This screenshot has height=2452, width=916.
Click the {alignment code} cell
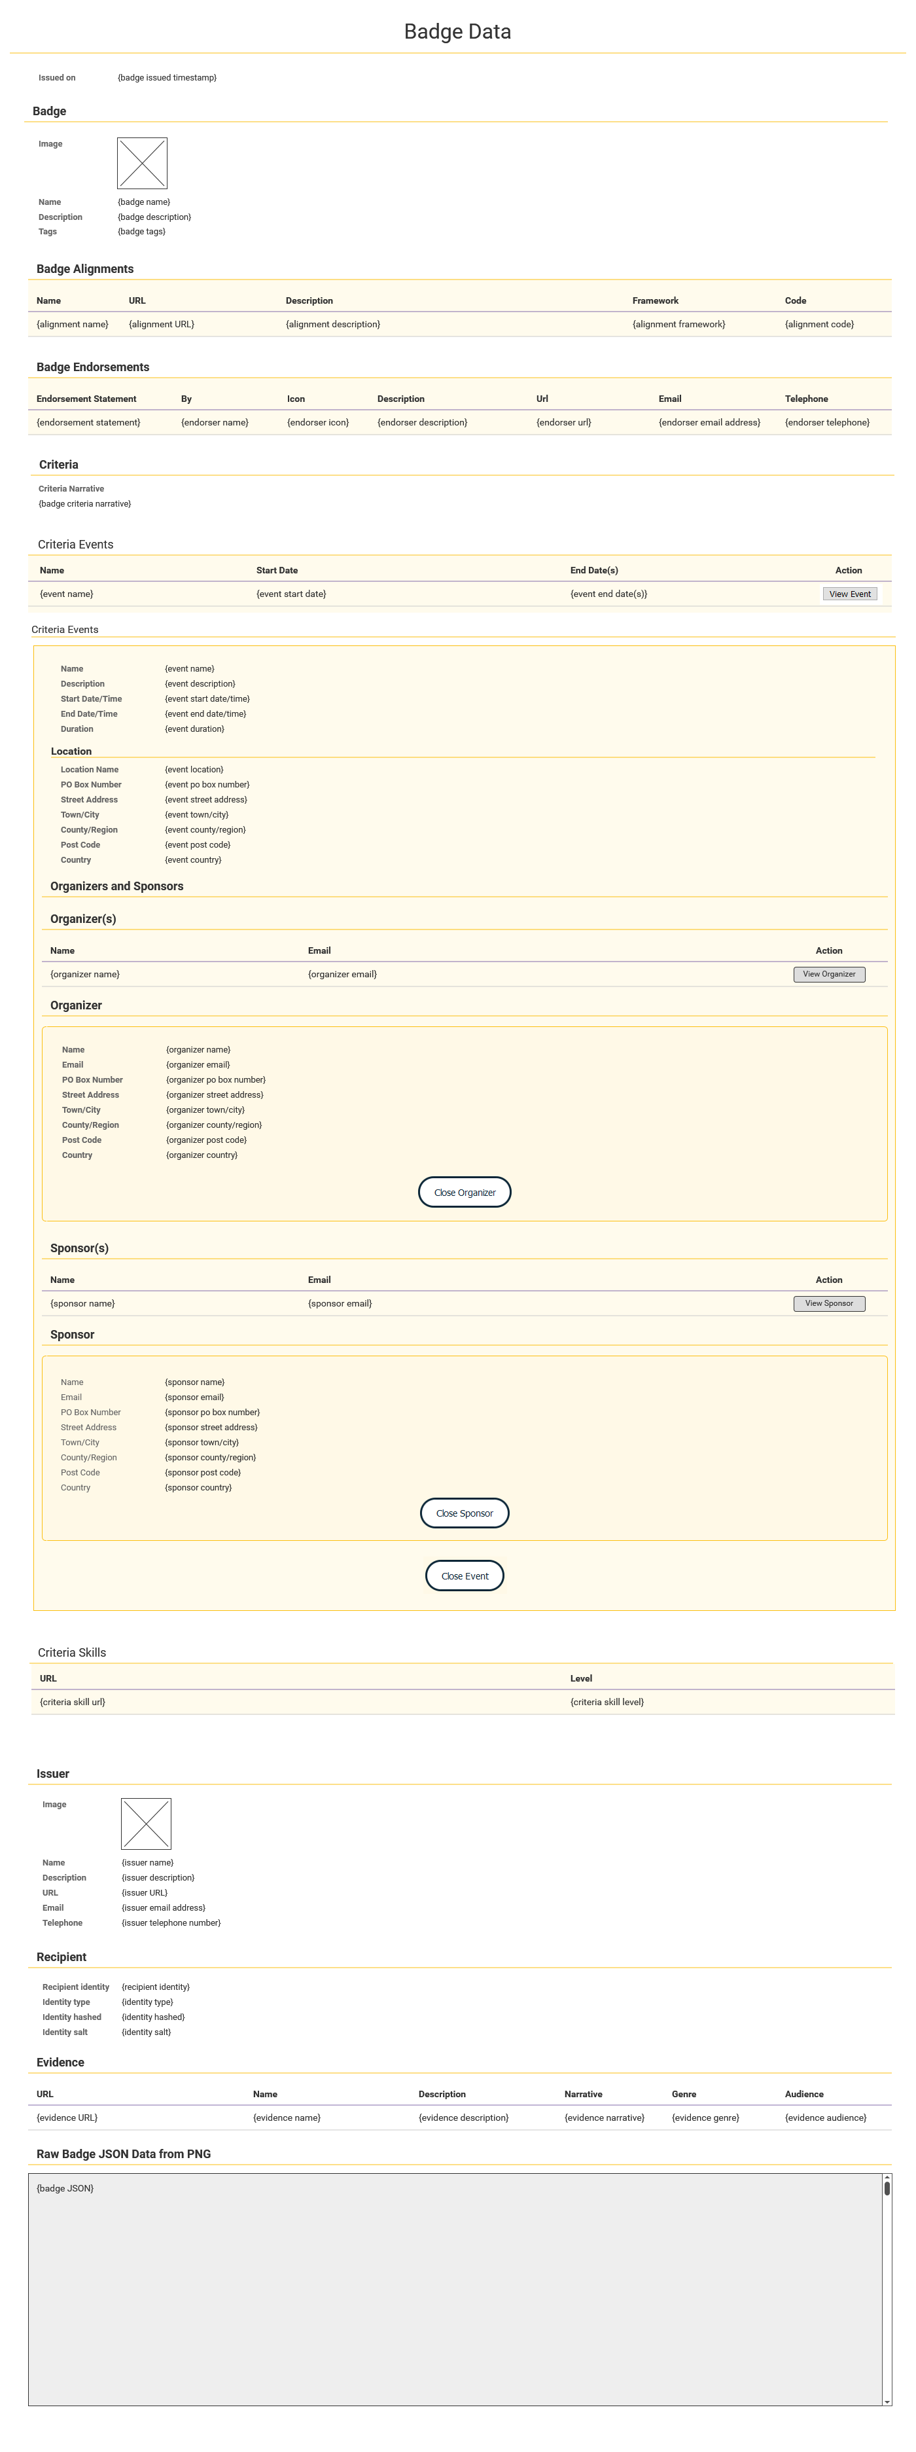point(819,325)
